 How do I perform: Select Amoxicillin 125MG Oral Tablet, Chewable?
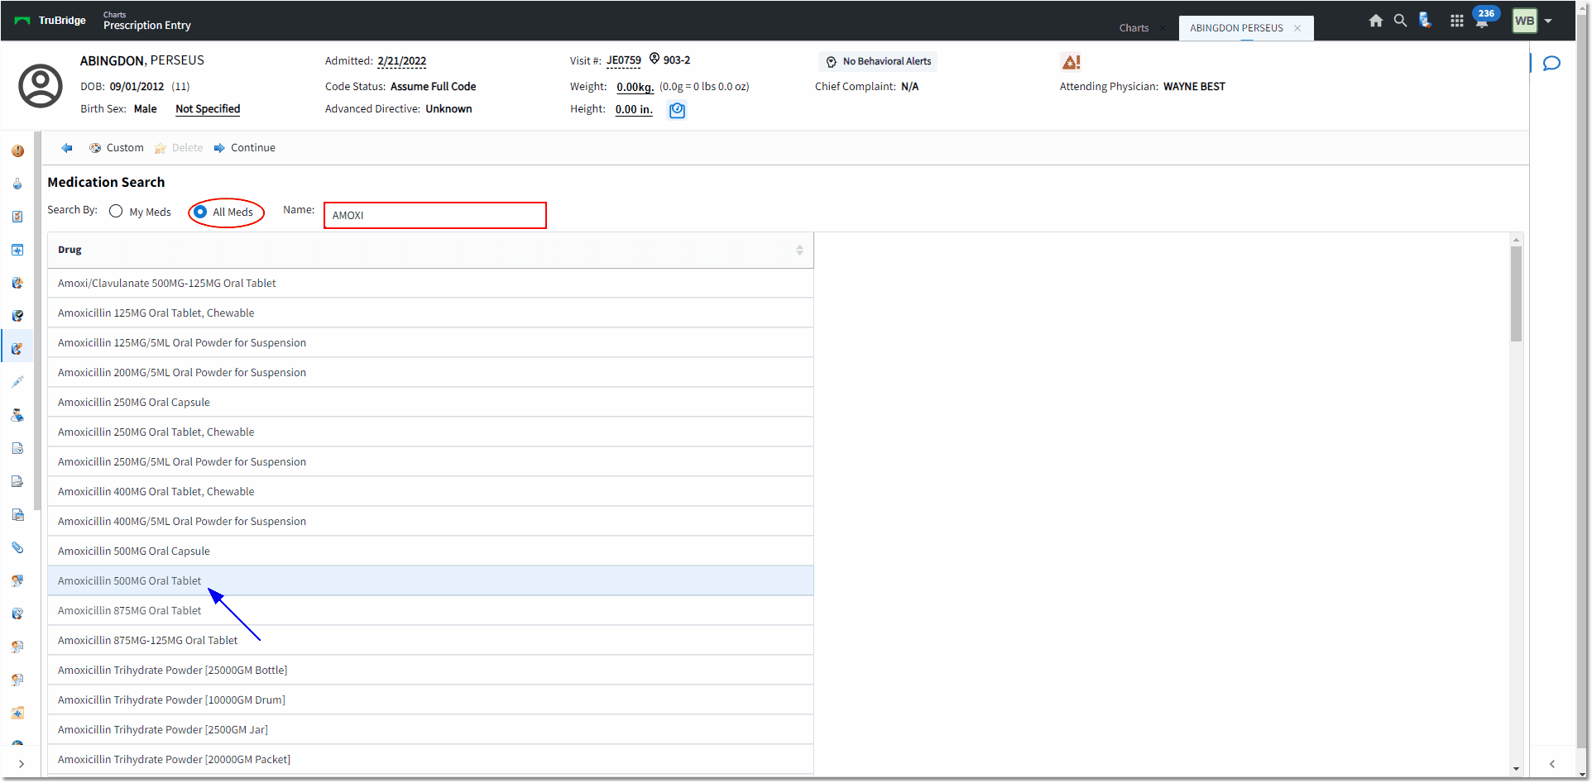coord(430,313)
